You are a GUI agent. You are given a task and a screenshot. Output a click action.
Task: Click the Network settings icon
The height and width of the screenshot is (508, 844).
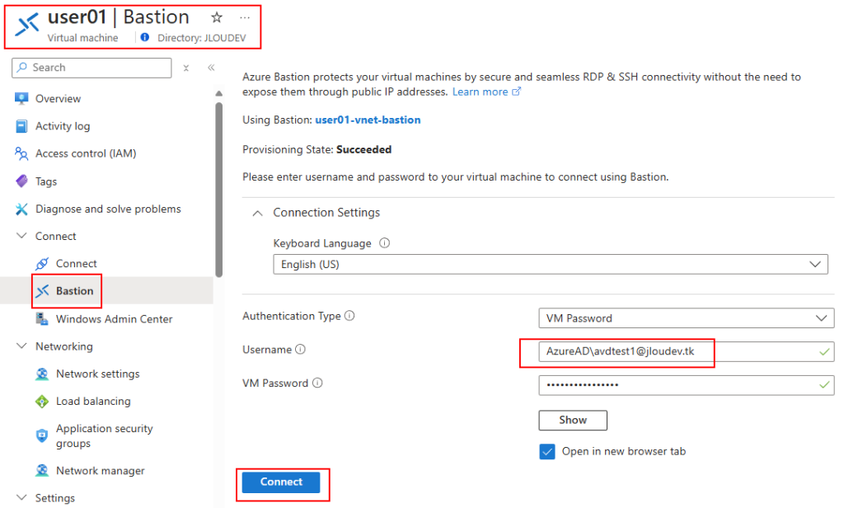(x=42, y=374)
